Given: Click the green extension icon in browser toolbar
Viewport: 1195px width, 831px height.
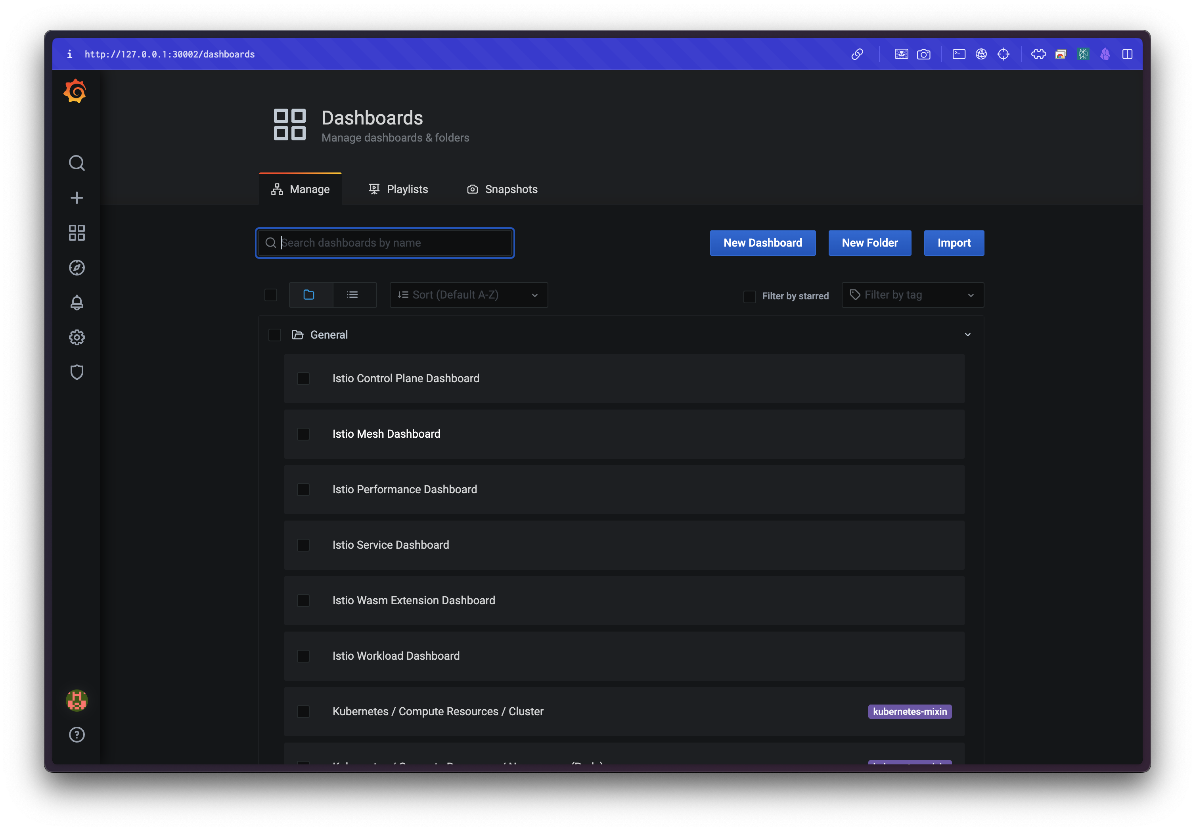Looking at the screenshot, I should pyautogui.click(x=1083, y=54).
